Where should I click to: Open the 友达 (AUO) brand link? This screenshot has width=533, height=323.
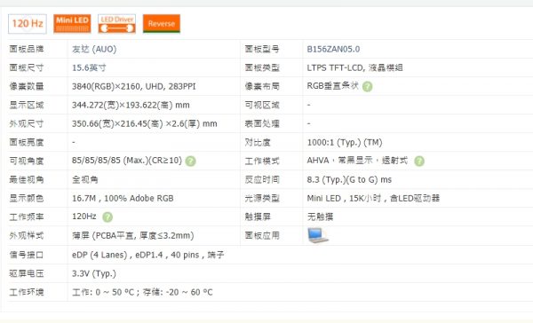[x=94, y=49]
